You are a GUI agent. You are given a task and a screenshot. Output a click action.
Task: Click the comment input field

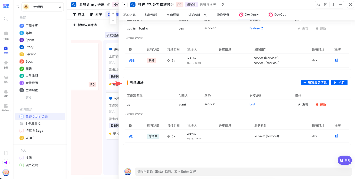[241, 172]
